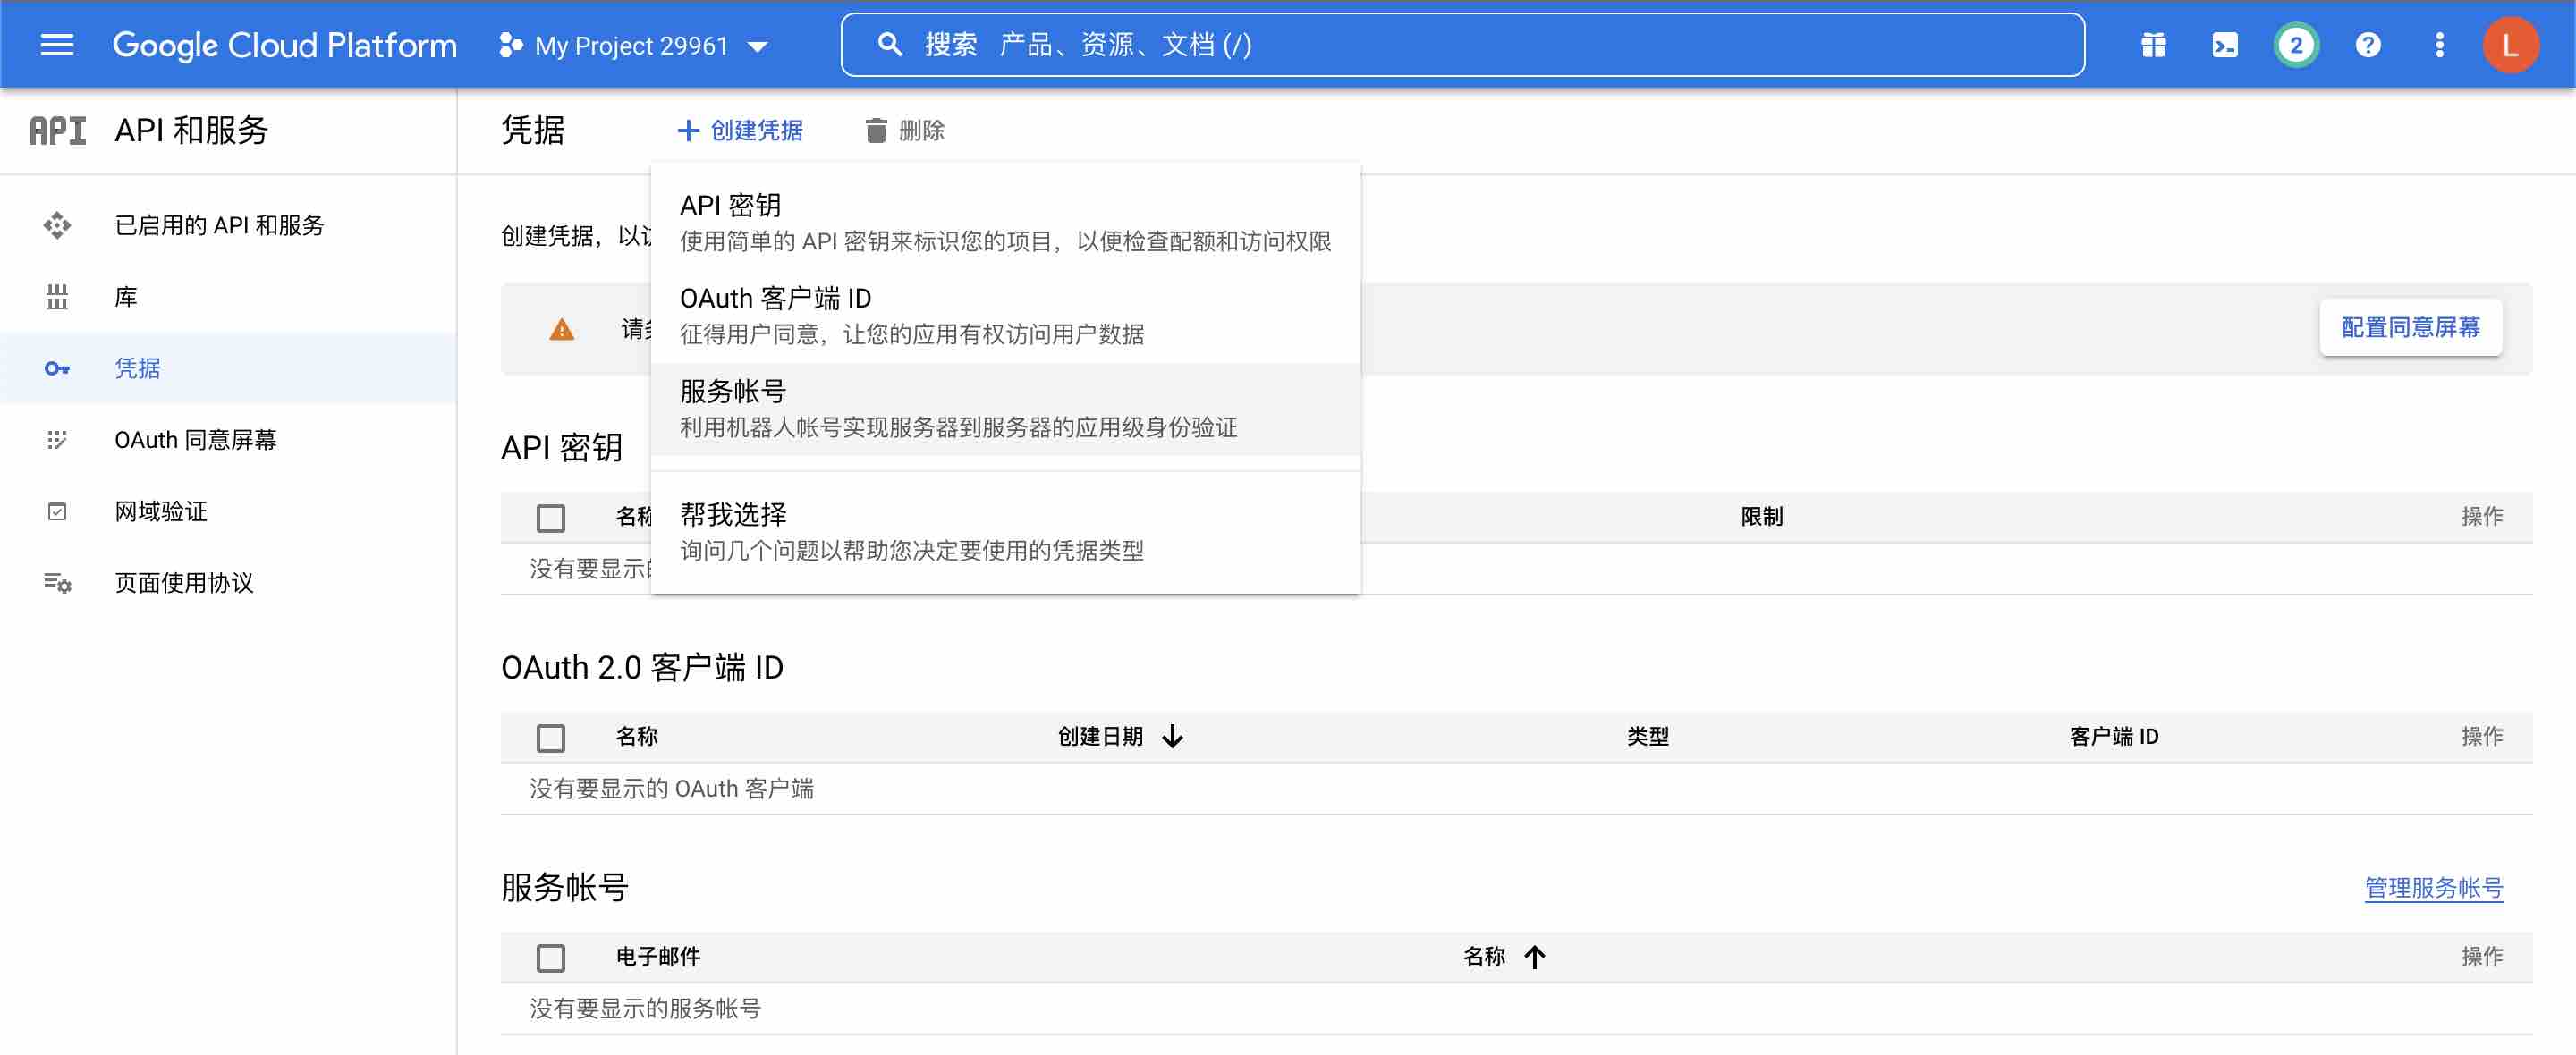Open OAuth 同意屏幕 in sidebar

195,440
